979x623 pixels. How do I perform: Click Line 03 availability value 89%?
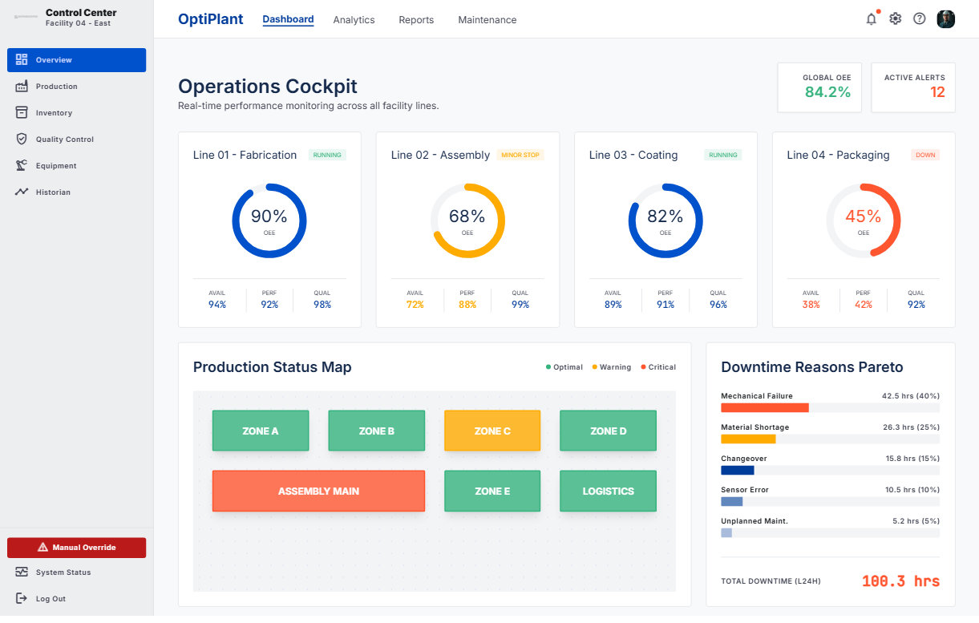[613, 305]
